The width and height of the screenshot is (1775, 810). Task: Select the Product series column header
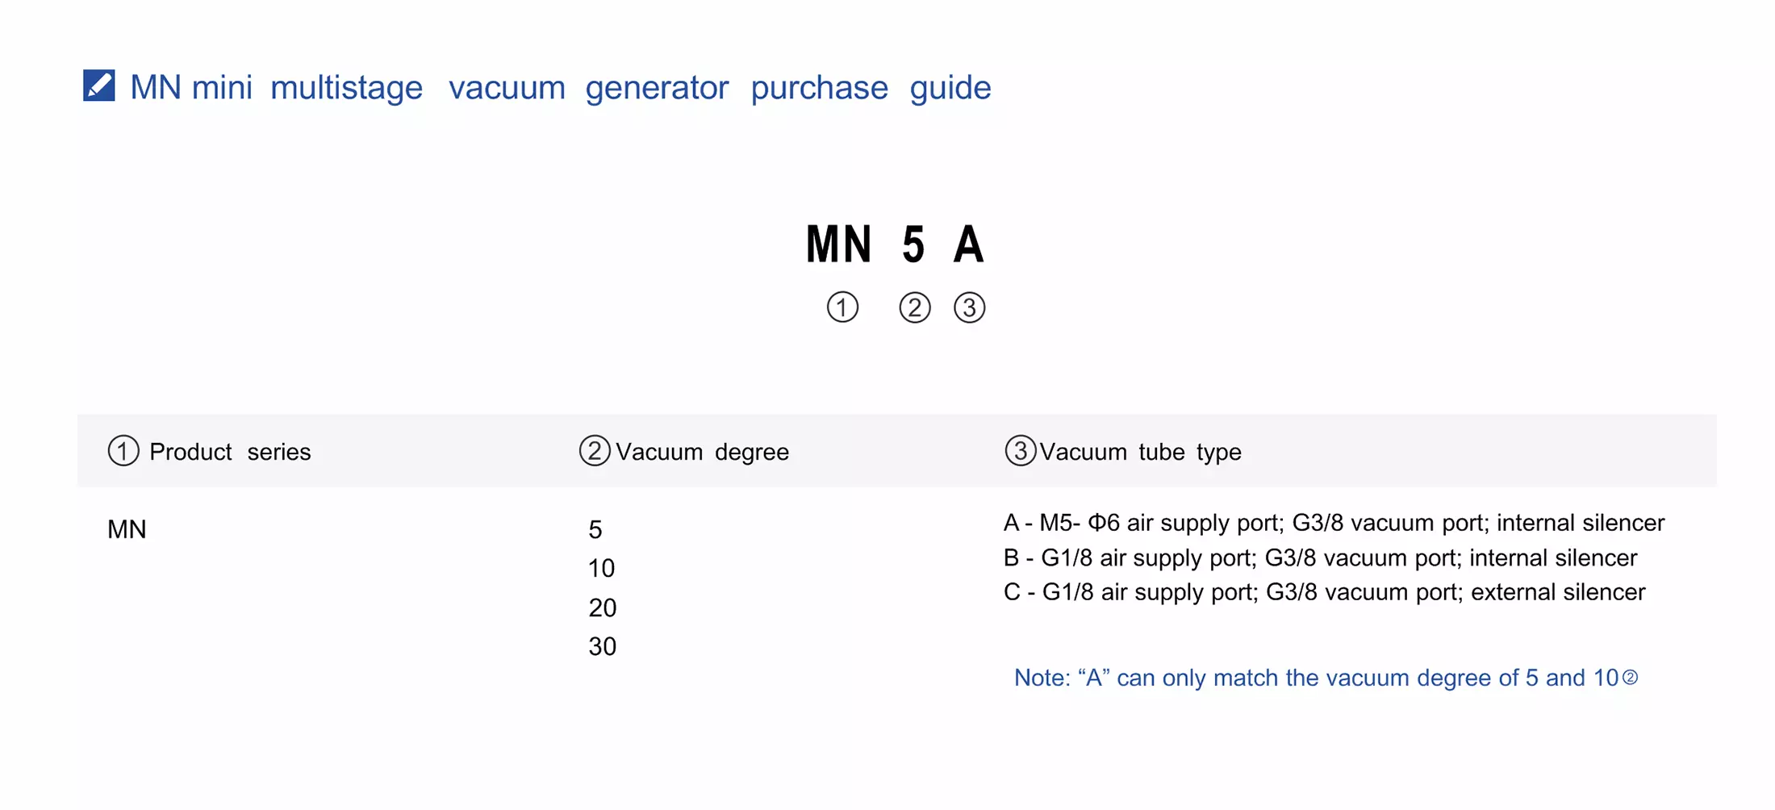pyautogui.click(x=230, y=452)
